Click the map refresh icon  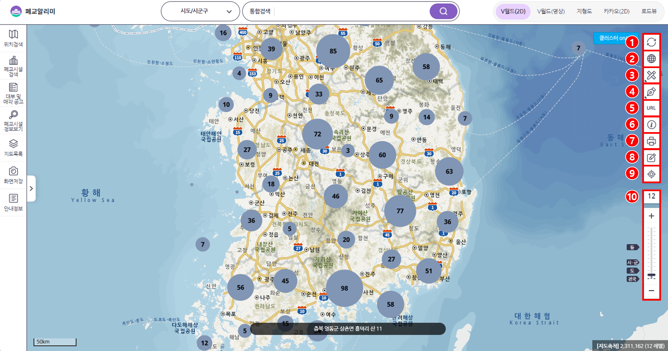click(x=651, y=42)
